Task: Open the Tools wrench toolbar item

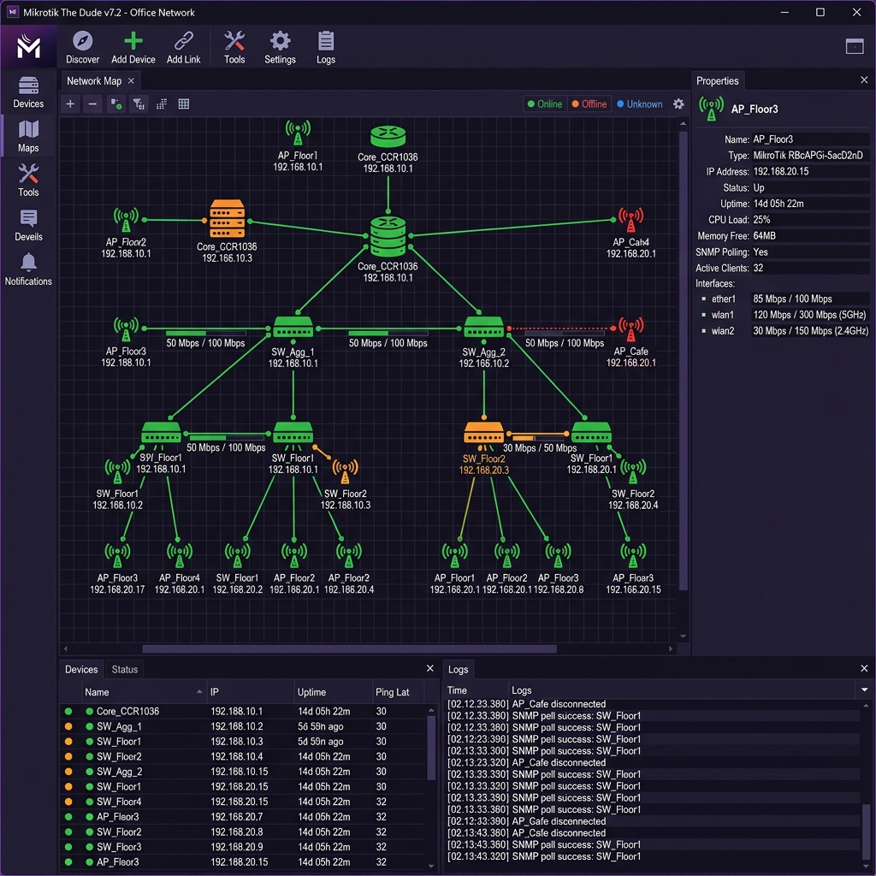Action: click(x=234, y=48)
